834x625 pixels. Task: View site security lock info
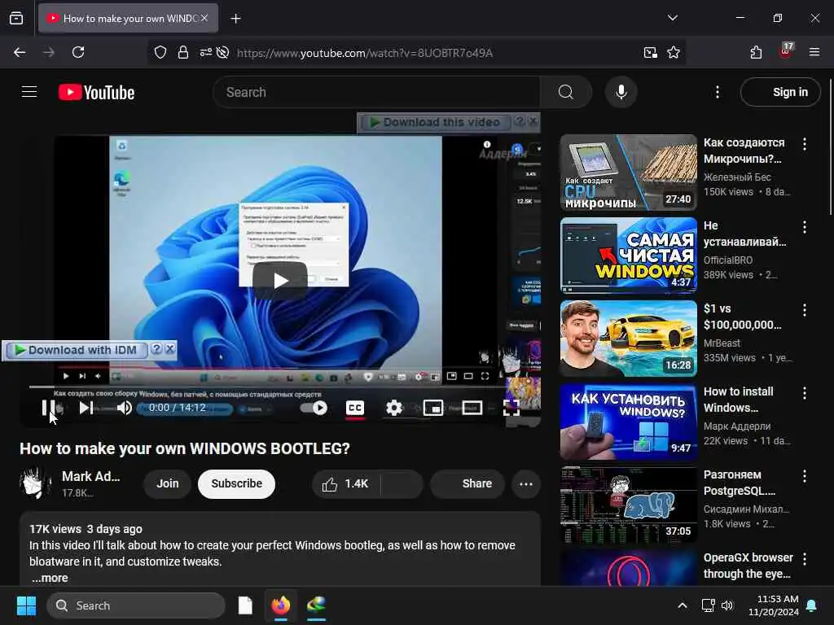tap(183, 52)
